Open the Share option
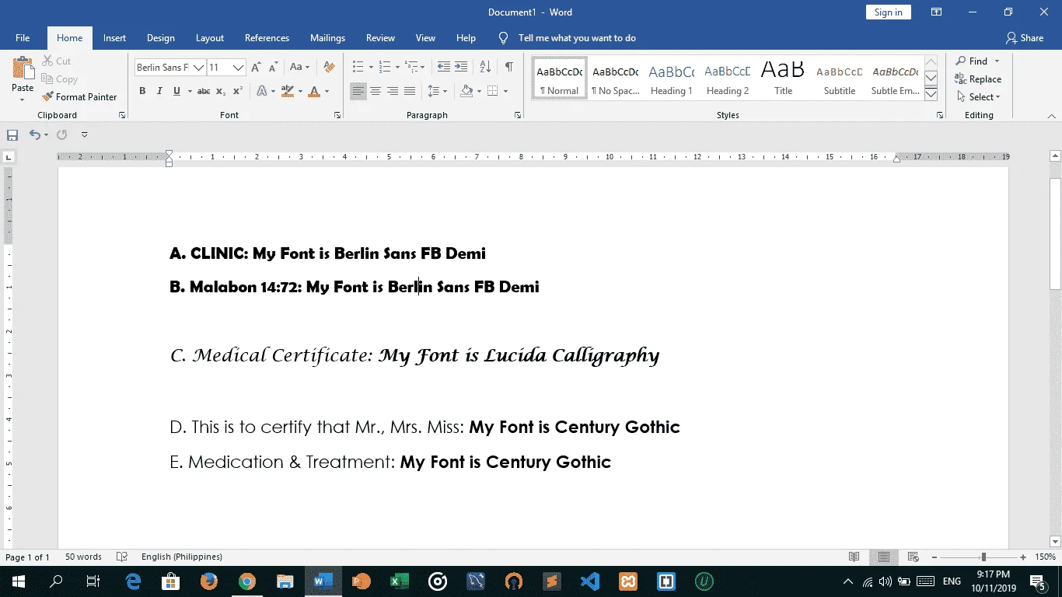 [x=1025, y=38]
